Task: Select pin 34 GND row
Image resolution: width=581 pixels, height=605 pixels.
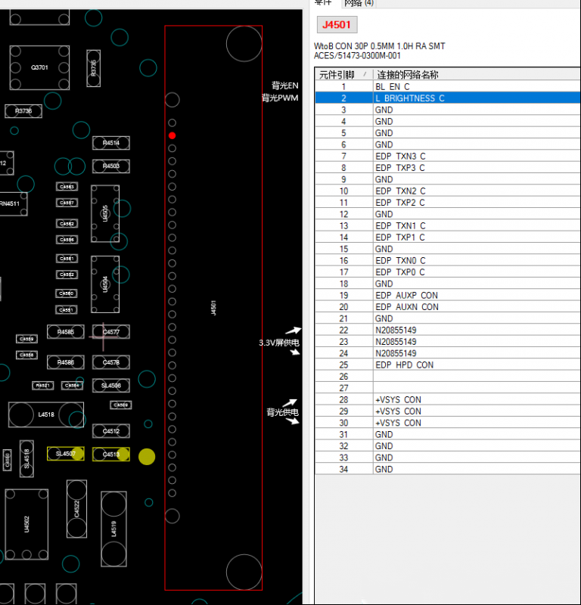Action: [447, 469]
